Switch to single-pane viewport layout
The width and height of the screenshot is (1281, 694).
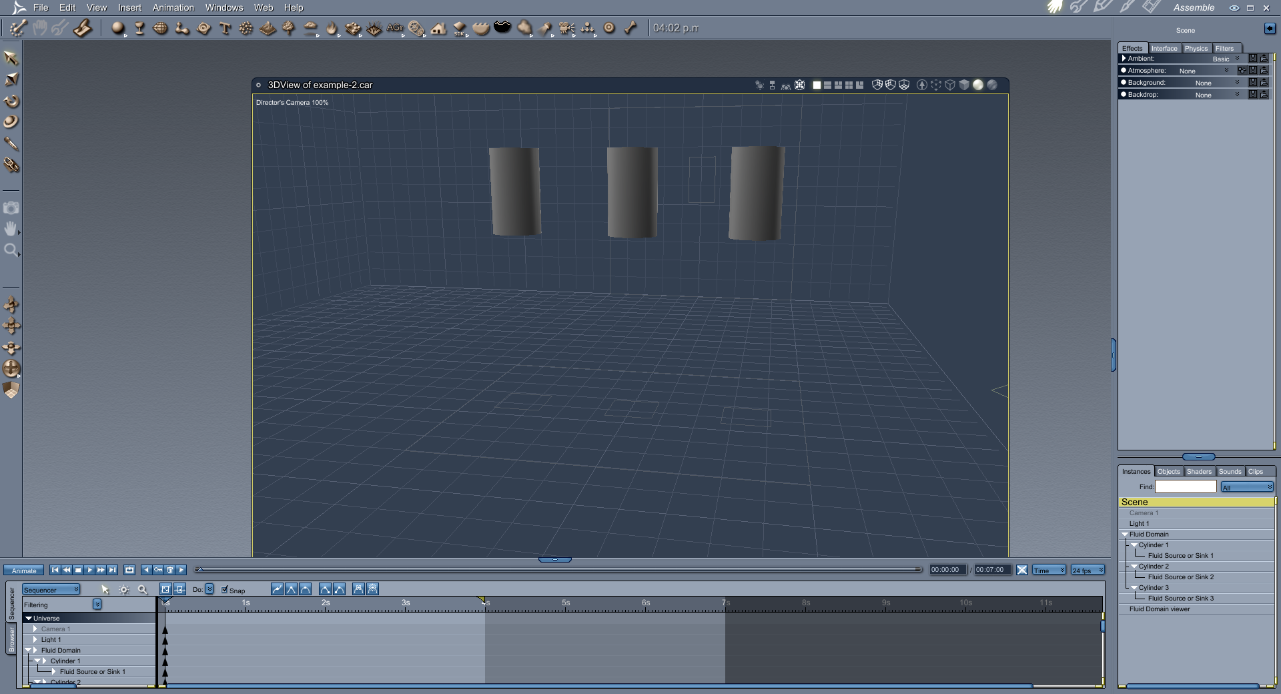[x=817, y=85]
